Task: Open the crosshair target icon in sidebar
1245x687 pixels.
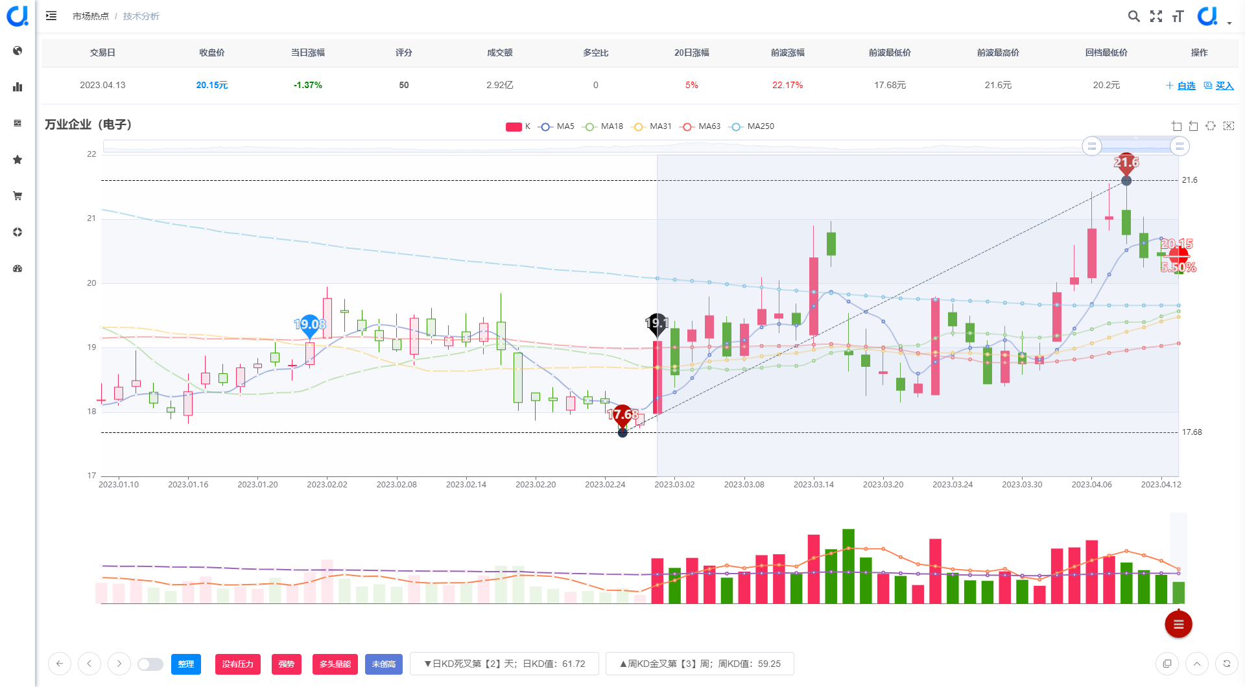Action: (x=18, y=232)
